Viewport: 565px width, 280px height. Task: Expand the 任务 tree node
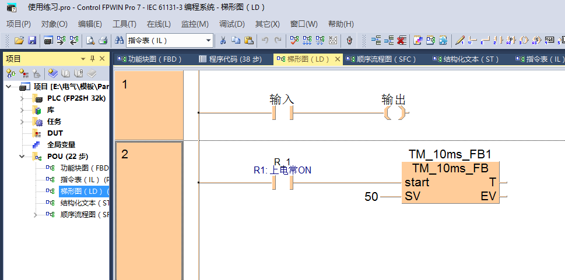click(22, 122)
